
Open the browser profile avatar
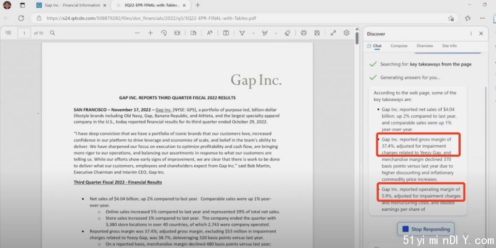point(7,5)
